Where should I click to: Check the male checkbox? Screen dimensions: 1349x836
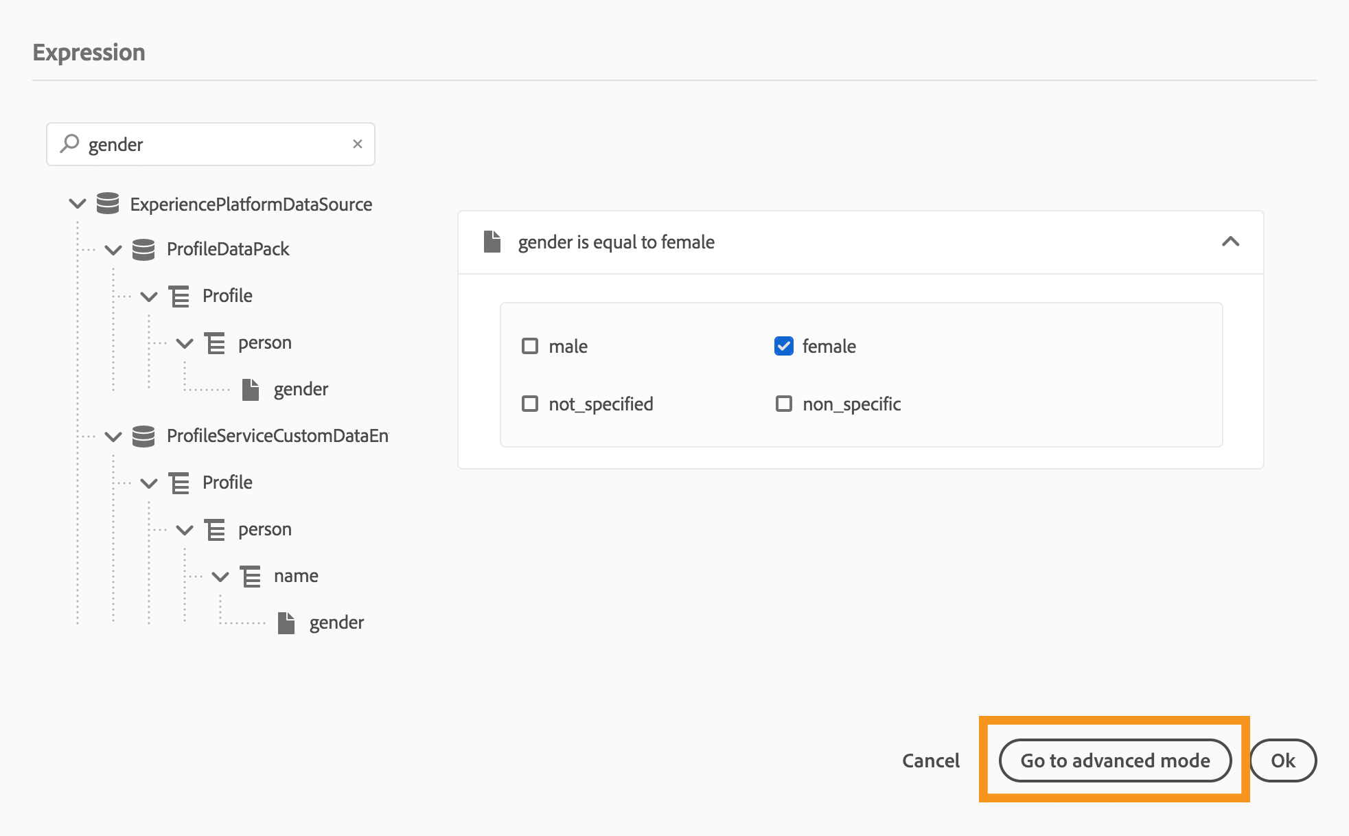pos(530,346)
